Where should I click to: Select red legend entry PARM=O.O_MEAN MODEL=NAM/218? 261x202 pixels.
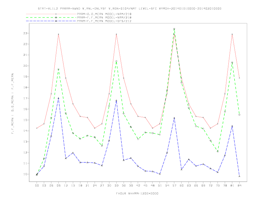[x=104, y=14]
